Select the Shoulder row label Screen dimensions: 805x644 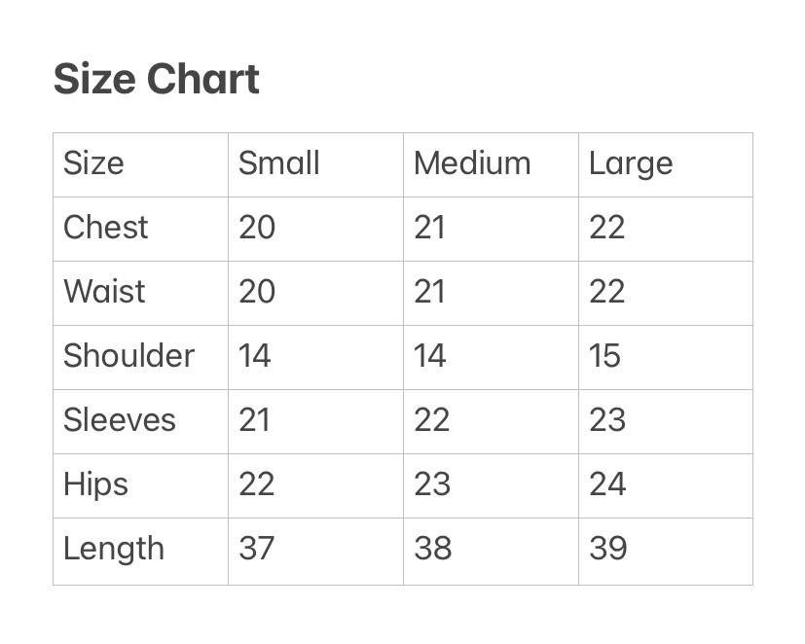128,356
